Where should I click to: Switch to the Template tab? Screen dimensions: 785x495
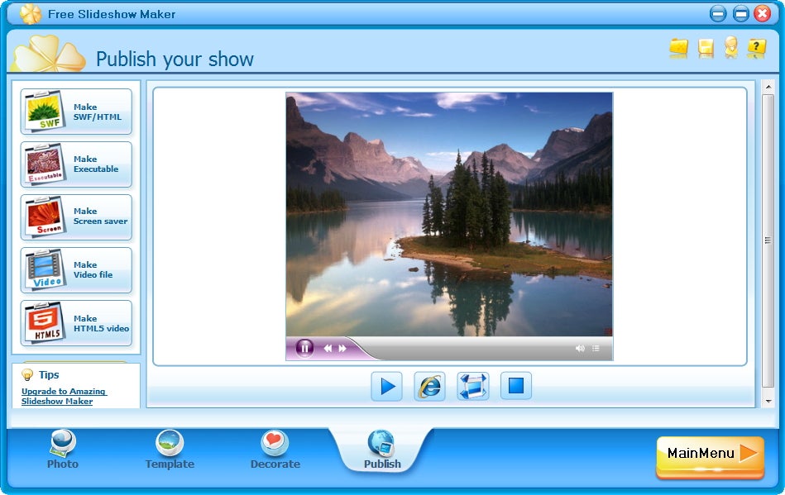coord(170,450)
